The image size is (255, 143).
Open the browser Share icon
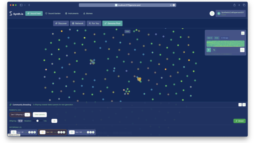234,5
